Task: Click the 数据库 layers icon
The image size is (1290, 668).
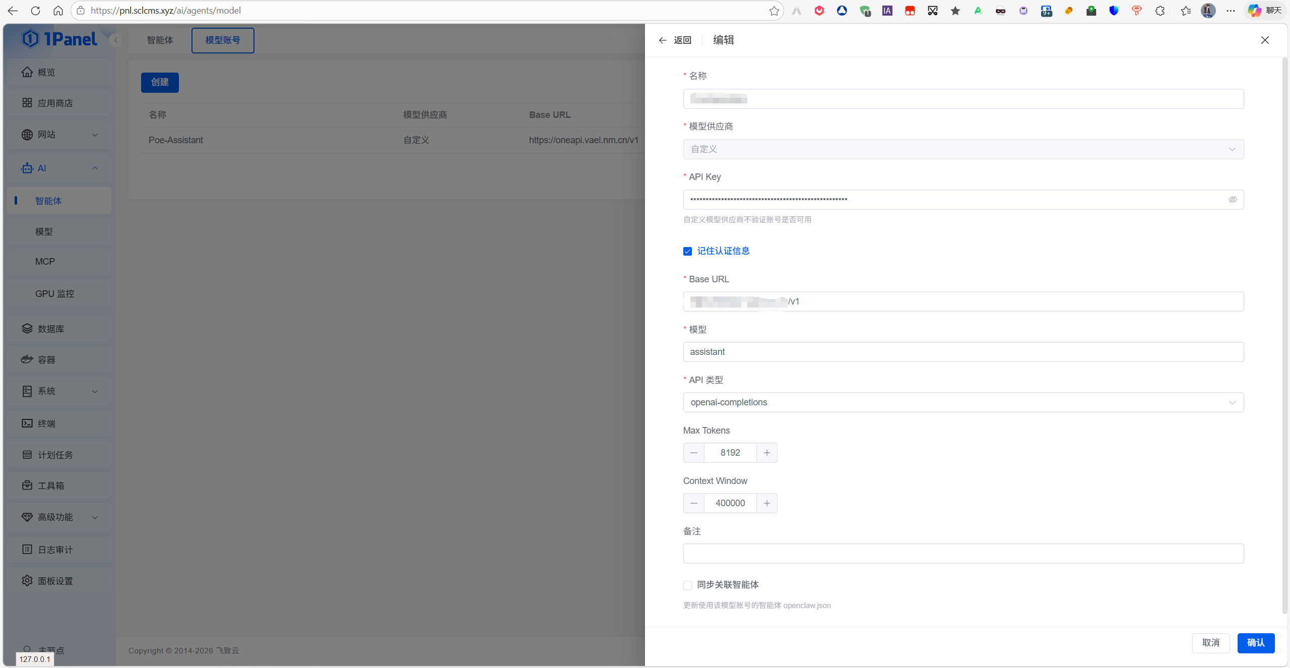Action: click(x=27, y=329)
